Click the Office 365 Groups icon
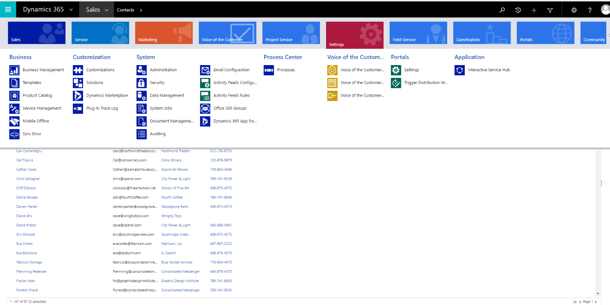Screen dimensions: 610x305 click(205, 108)
